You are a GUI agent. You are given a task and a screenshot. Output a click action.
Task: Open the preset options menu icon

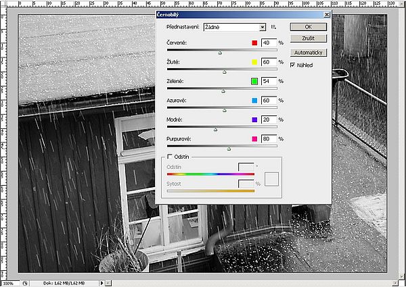(274, 27)
